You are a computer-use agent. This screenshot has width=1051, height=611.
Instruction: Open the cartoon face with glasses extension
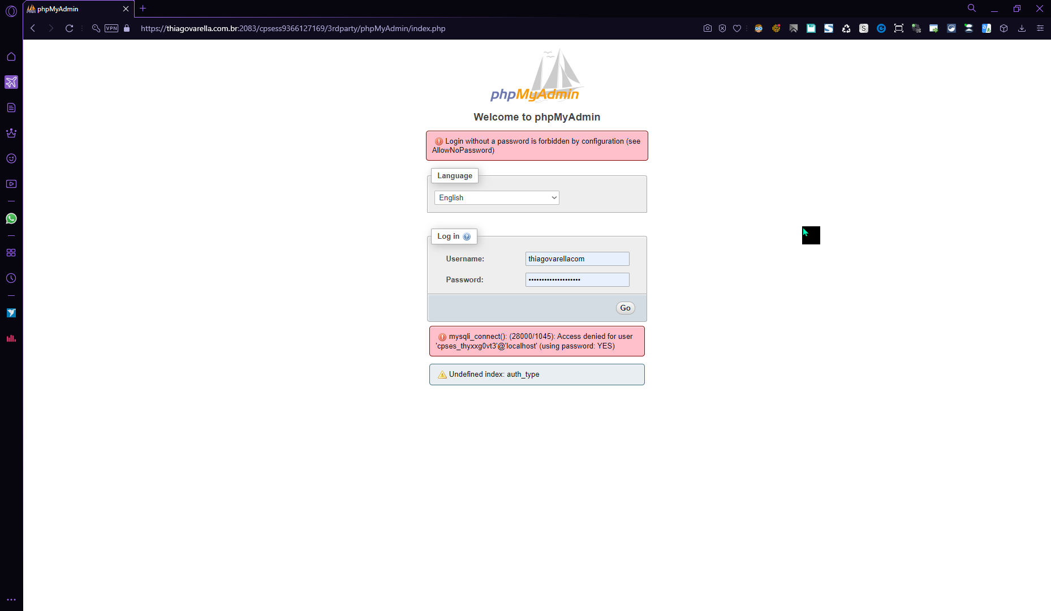click(759, 28)
